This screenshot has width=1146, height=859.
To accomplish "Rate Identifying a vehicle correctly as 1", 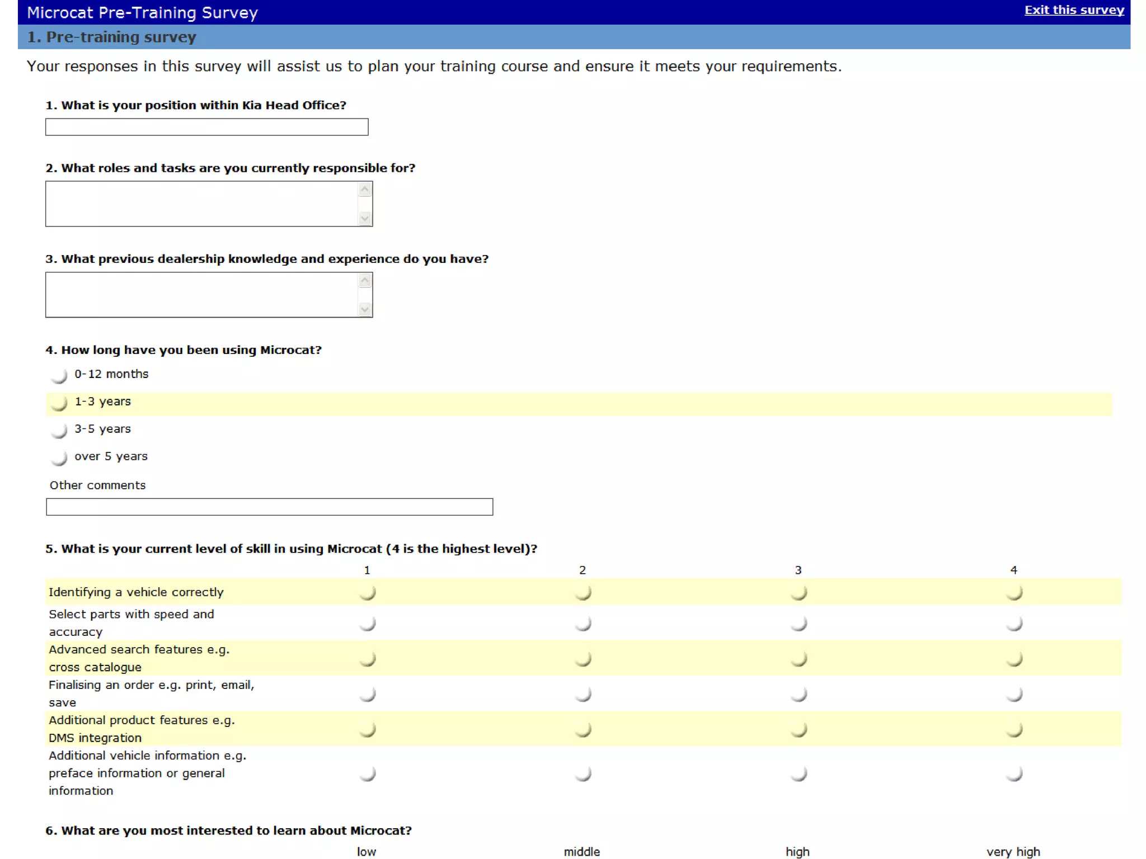I will click(368, 593).
